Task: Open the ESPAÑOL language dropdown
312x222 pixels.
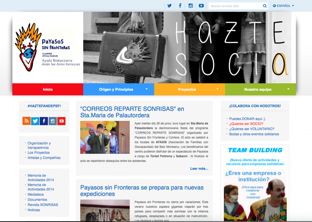Action: point(283,6)
